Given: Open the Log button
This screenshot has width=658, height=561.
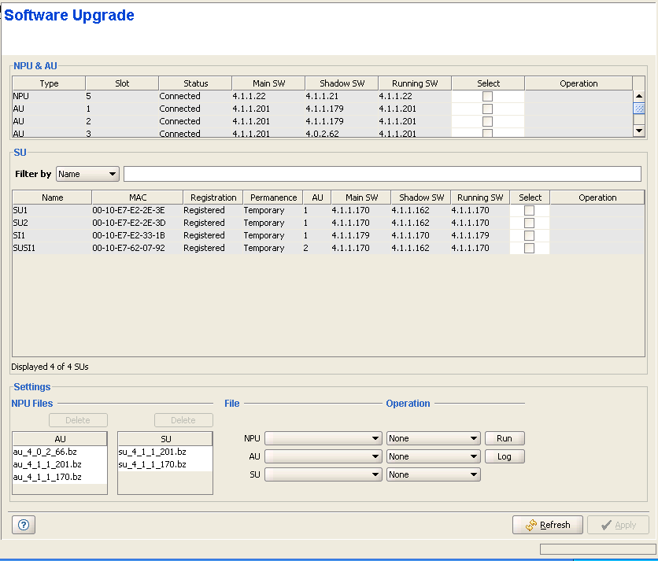Looking at the screenshot, I should click(505, 456).
